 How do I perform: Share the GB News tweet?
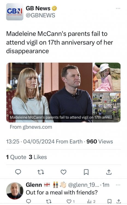tap(109, 172)
